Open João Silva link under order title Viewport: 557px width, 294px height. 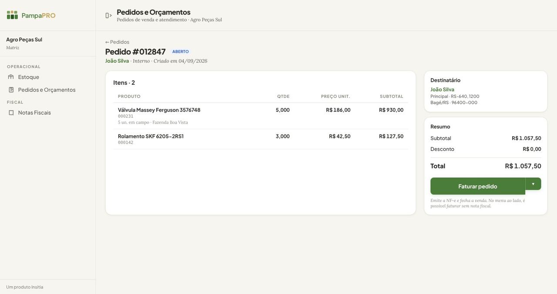117,61
